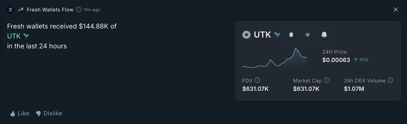Open the Fresh Wallets Flow title
The image size is (407, 124).
click(50, 10)
